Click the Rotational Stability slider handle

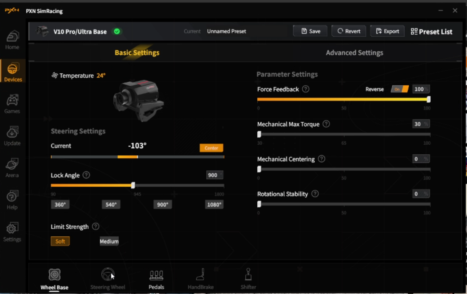[259, 204]
